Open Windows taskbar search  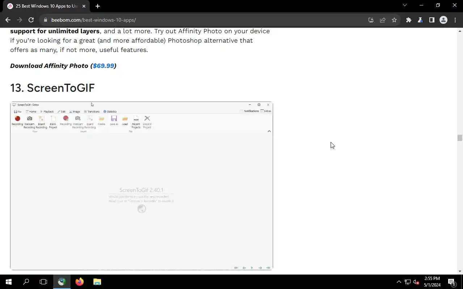[26, 282]
